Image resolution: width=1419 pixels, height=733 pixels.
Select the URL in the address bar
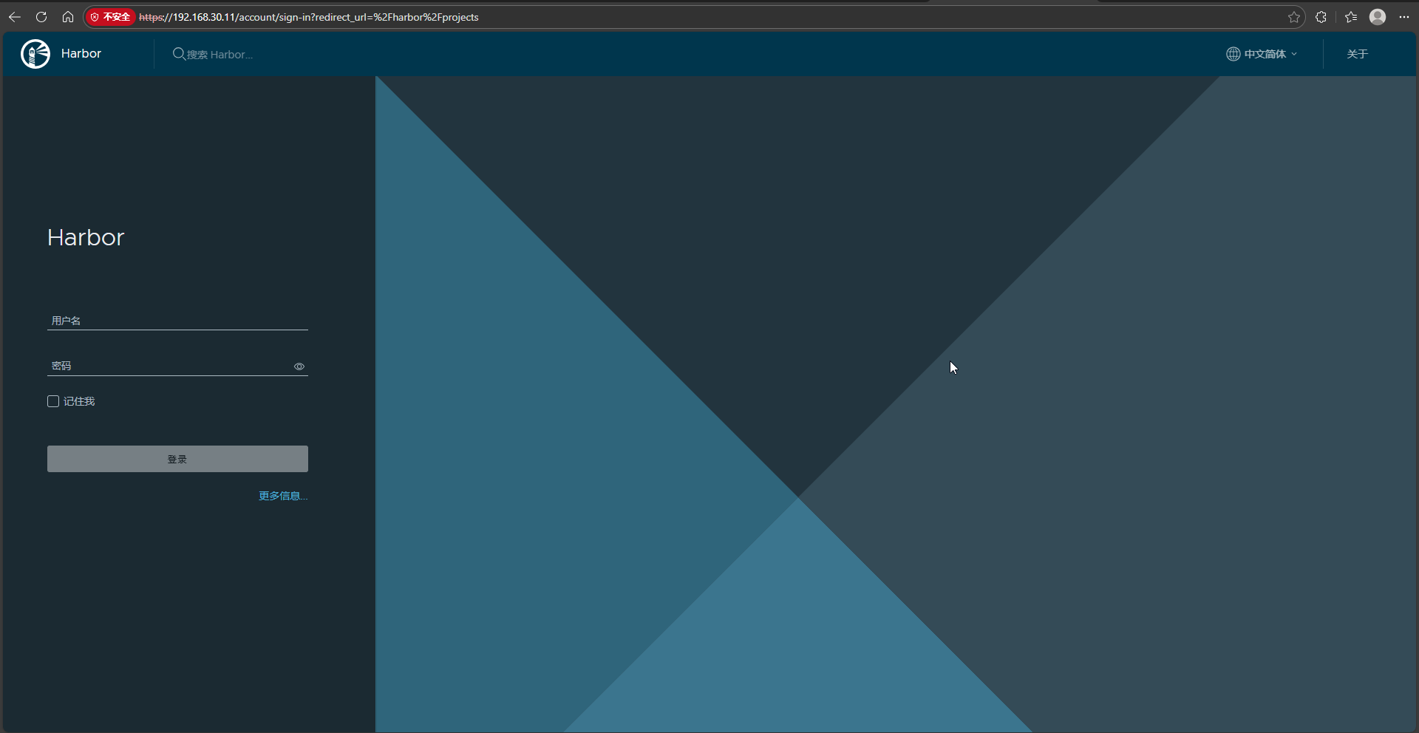[x=309, y=17]
